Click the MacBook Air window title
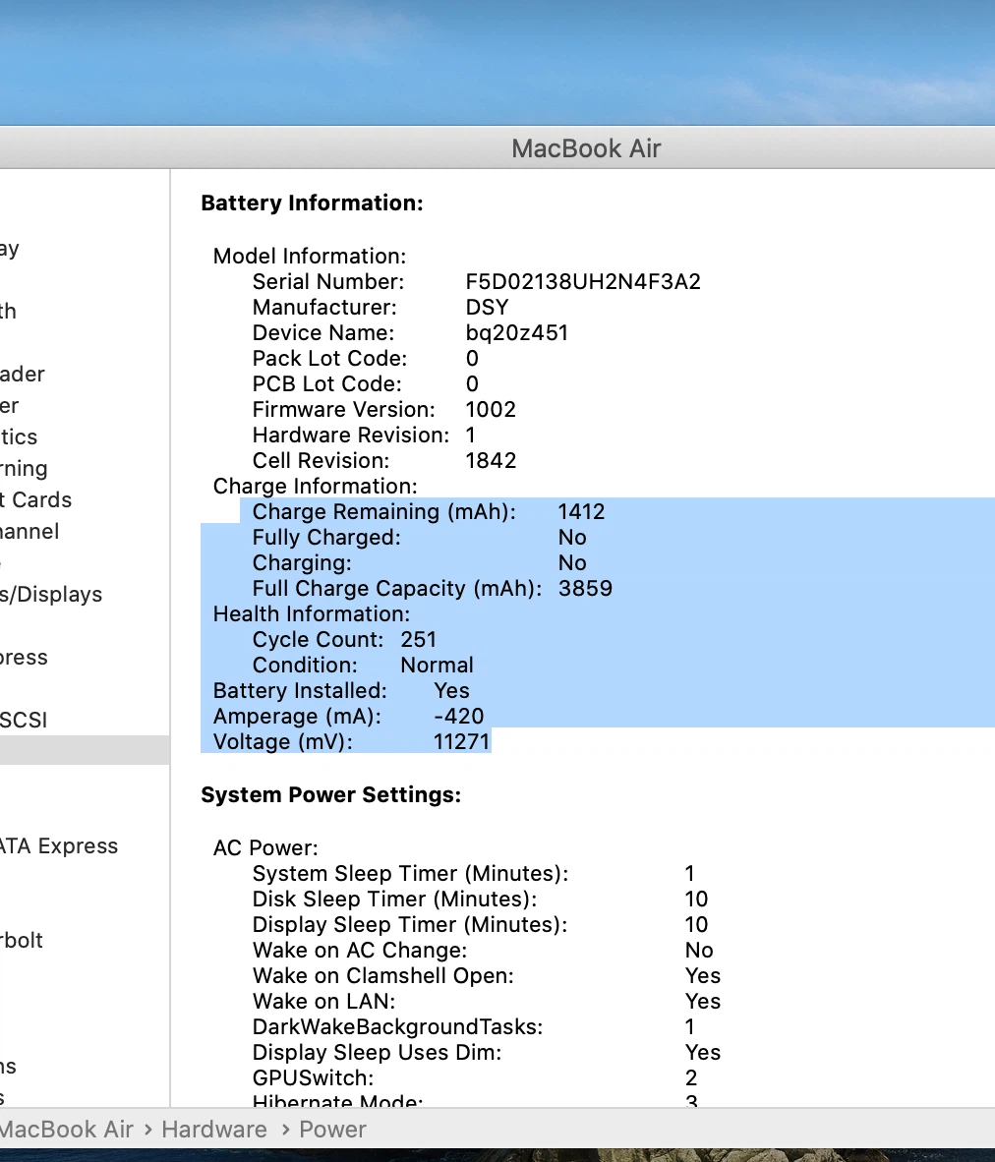This screenshot has height=1162, width=995. (x=586, y=148)
